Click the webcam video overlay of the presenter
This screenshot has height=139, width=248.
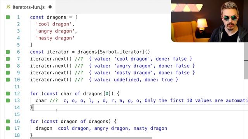tap(210, 21)
